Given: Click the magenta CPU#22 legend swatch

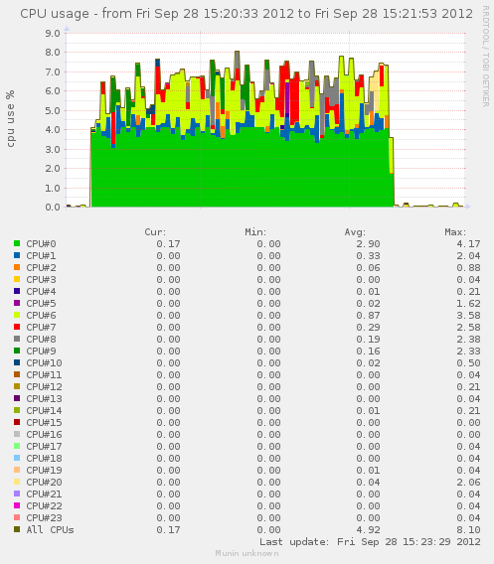Looking at the screenshot, I should [17, 505].
